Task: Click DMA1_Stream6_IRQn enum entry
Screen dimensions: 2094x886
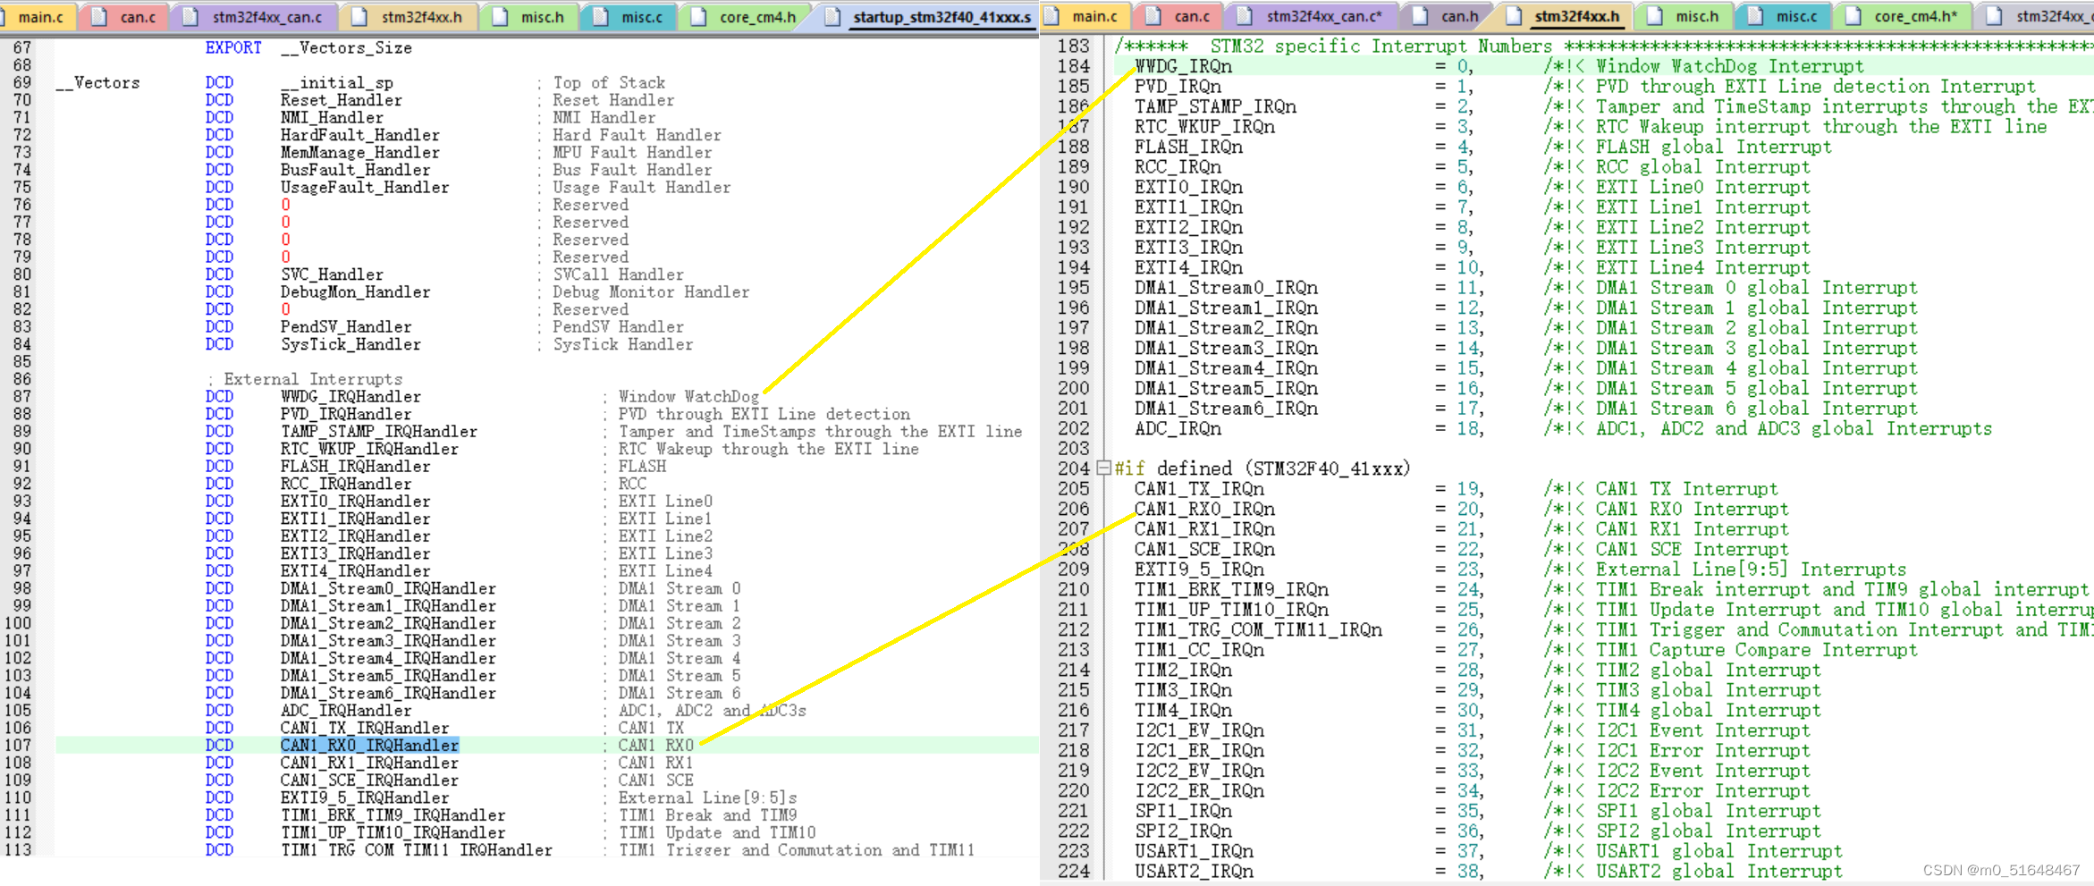Action: pos(1226,408)
